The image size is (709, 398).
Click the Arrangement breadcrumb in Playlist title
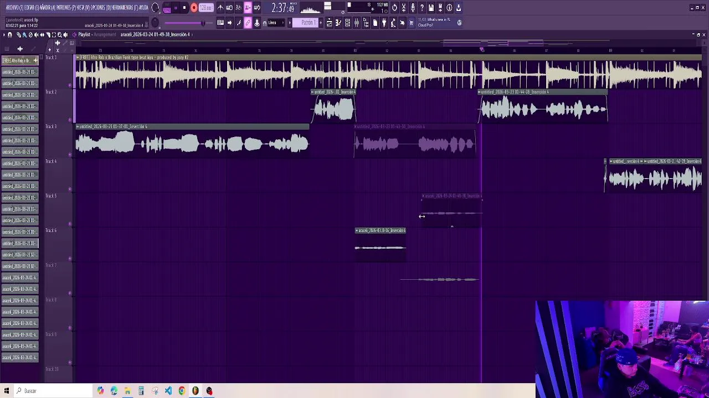(105, 34)
